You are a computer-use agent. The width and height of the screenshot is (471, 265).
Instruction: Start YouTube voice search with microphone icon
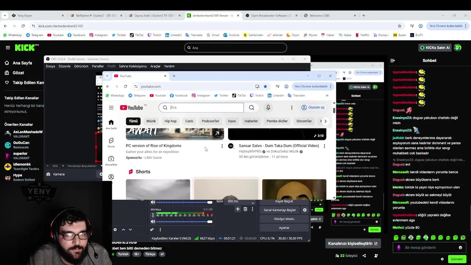268,107
